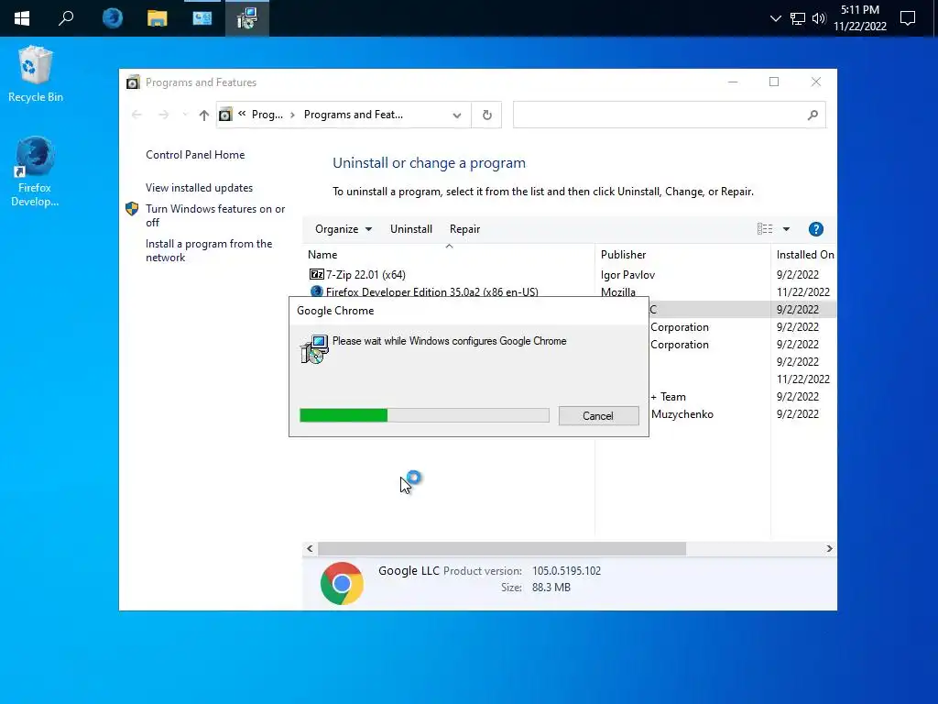This screenshot has height=704, width=938.
Task: Click the search magnifier icon
Action: pyautogui.click(x=813, y=115)
